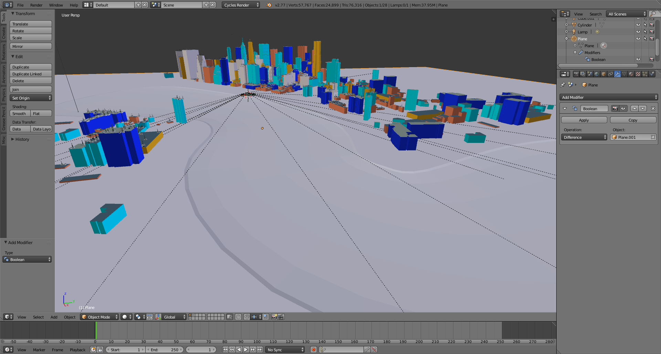Toggle Boolean modifier viewport eye in outliner
661x354 pixels.
pos(638,59)
